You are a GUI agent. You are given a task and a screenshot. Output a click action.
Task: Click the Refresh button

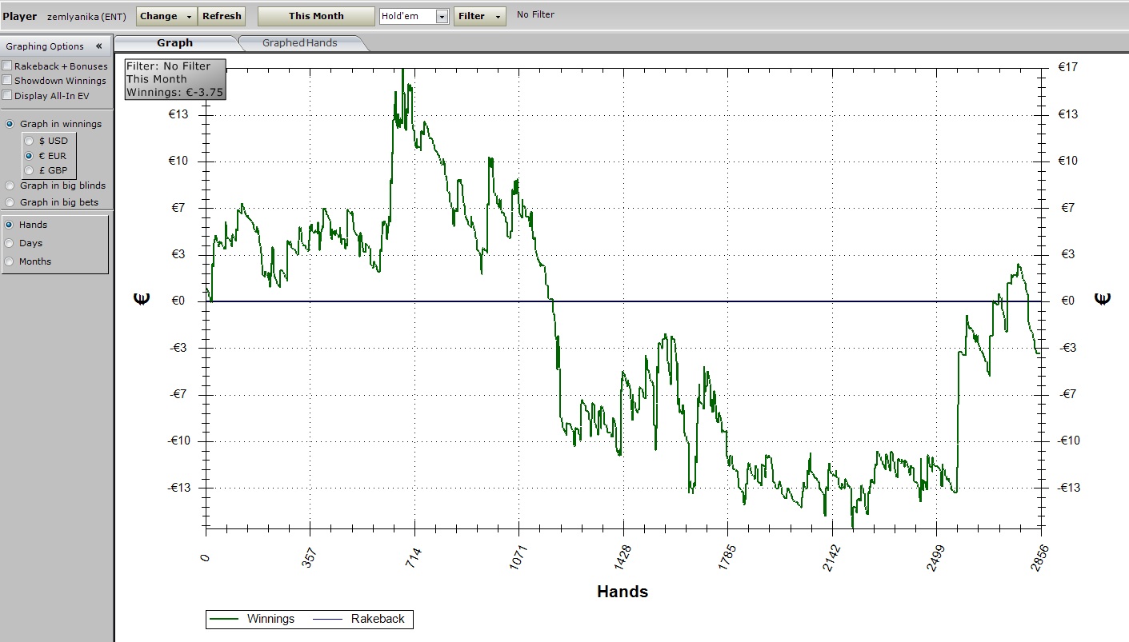[x=222, y=17]
